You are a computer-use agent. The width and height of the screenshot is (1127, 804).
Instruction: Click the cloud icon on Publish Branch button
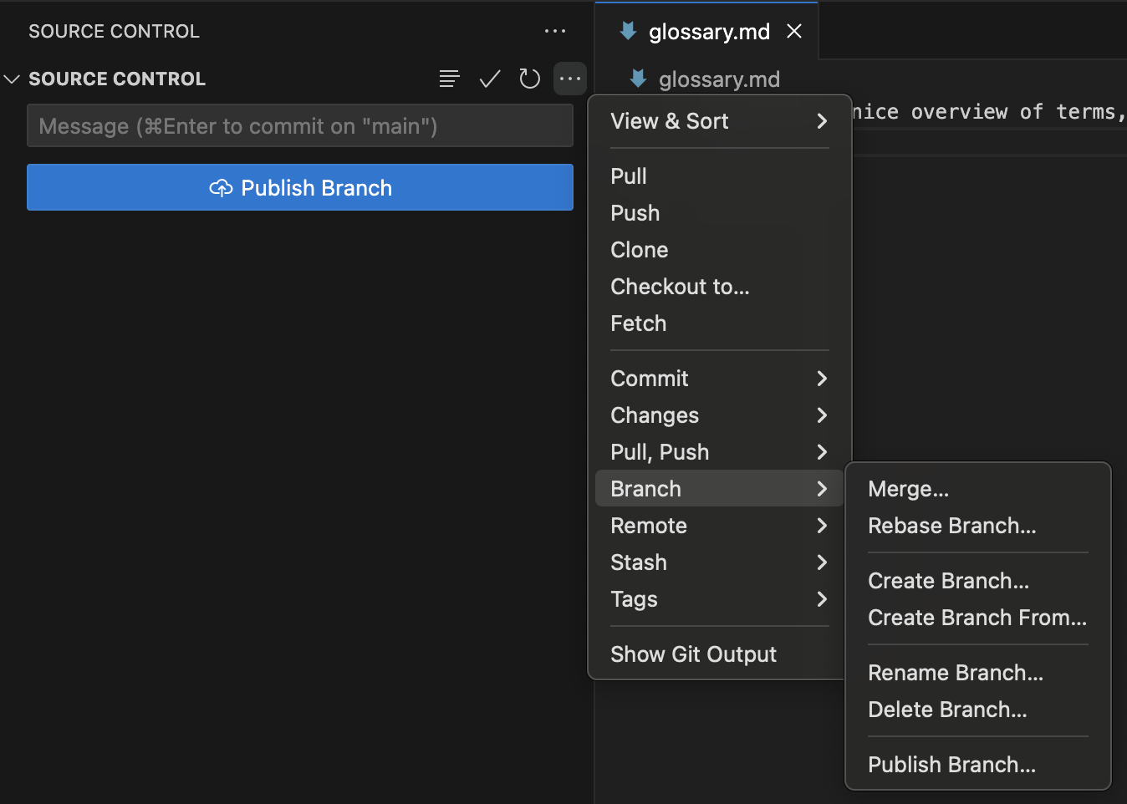coord(221,188)
